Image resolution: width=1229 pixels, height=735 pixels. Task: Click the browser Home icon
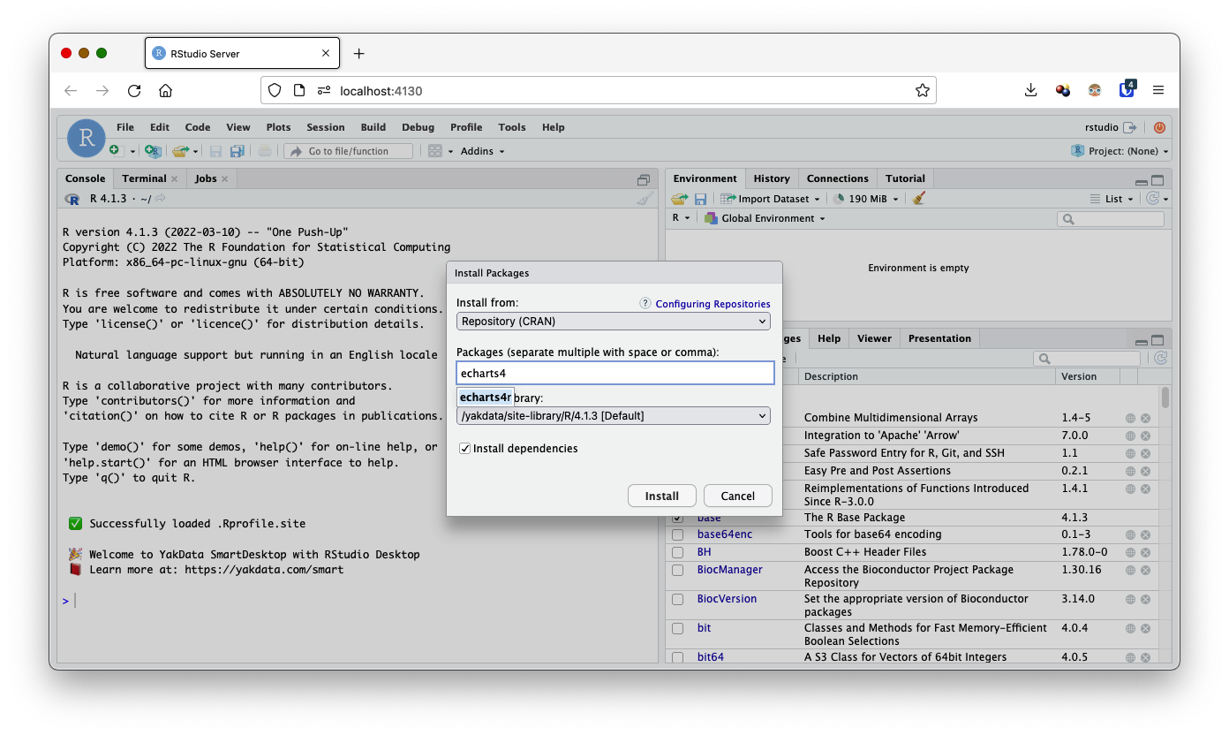[x=165, y=90]
